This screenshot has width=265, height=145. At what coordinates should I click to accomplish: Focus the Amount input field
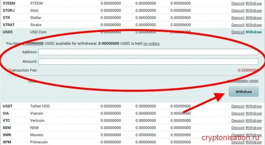pyautogui.click(x=148, y=61)
